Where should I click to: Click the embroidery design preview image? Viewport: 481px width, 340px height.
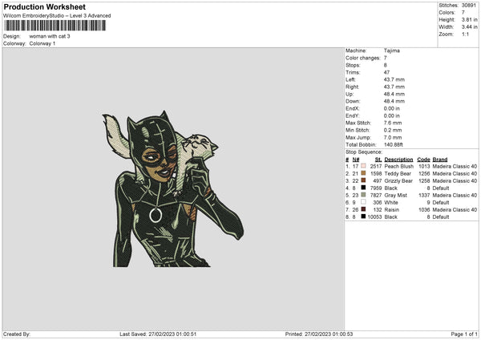tap(173, 188)
